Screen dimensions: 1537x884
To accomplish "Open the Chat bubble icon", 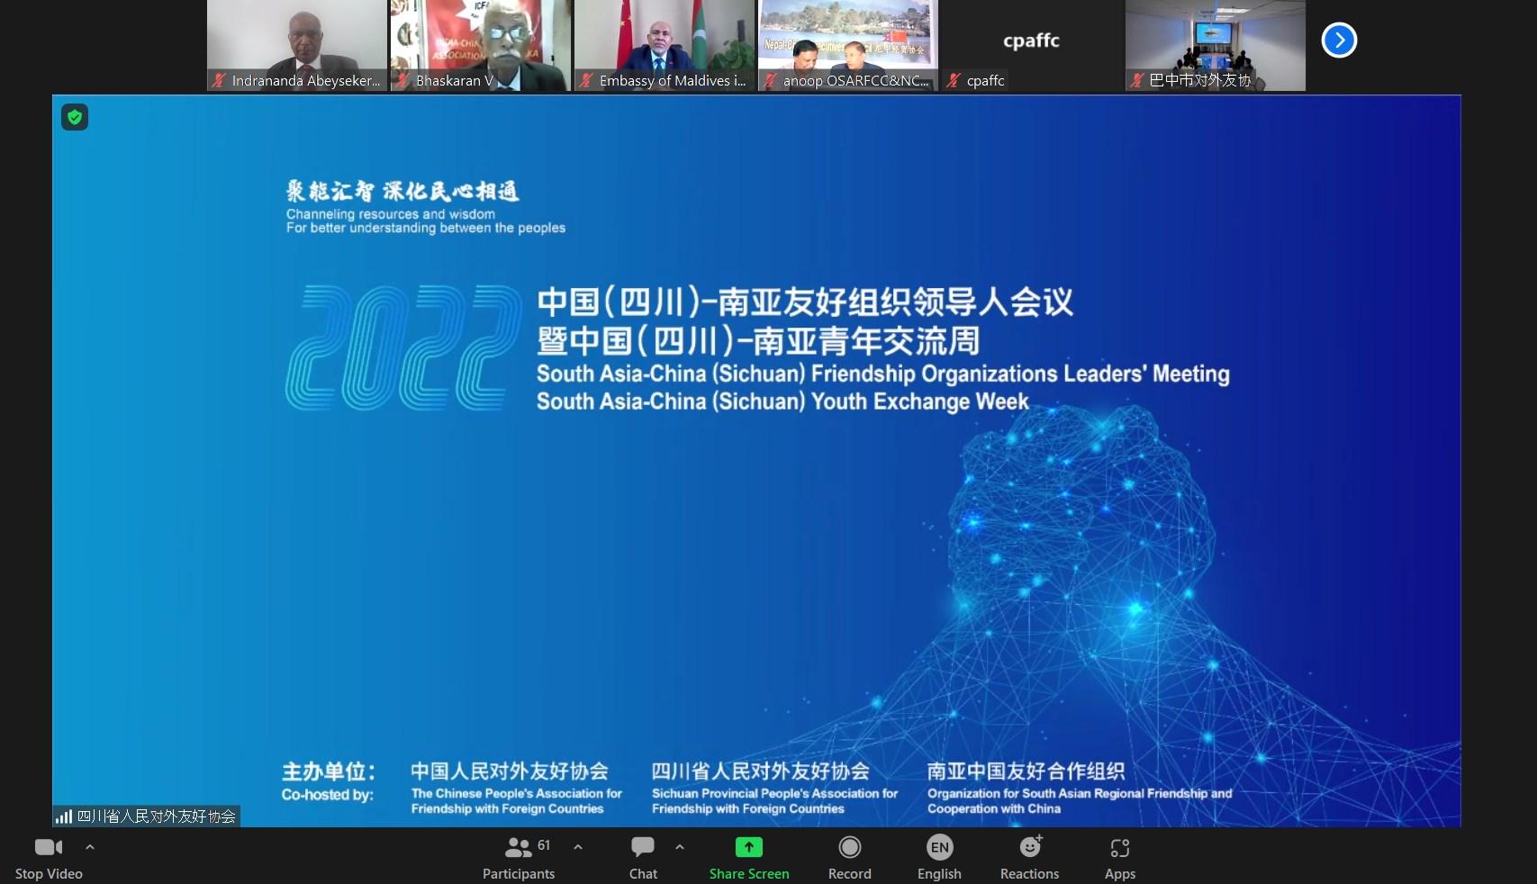I will [x=643, y=847].
